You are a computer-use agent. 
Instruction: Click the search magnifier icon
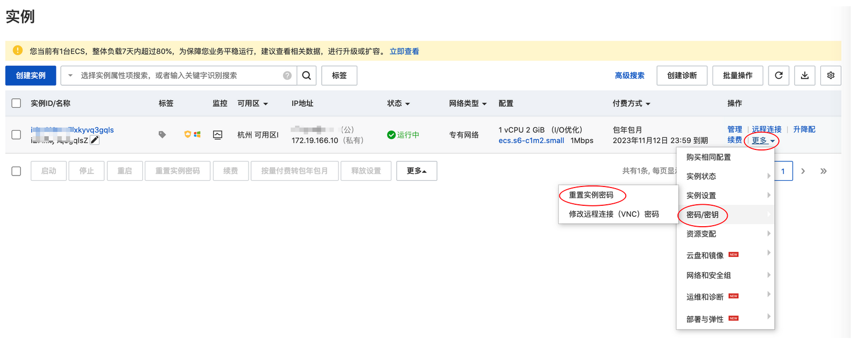click(x=307, y=76)
